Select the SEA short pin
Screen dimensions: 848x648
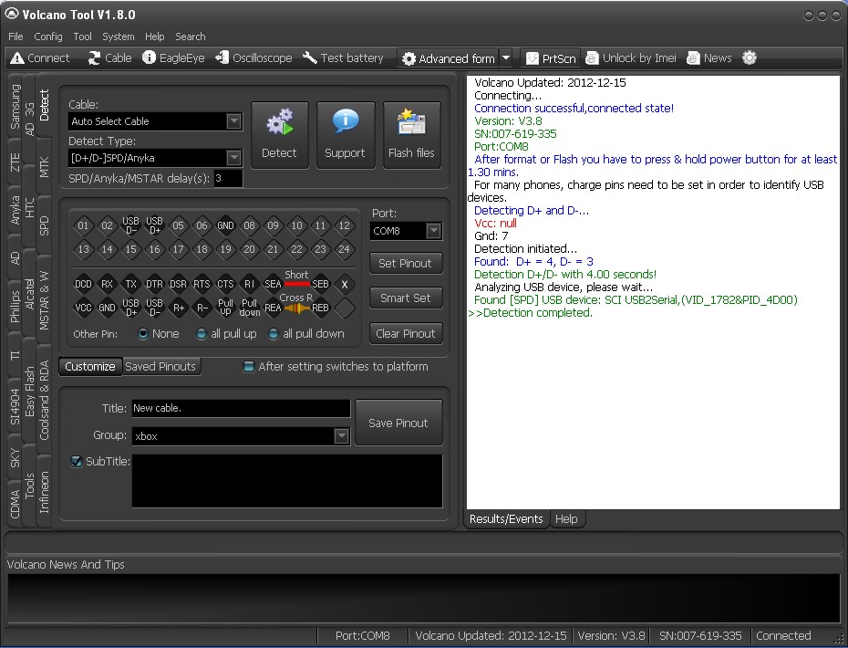[x=273, y=284]
